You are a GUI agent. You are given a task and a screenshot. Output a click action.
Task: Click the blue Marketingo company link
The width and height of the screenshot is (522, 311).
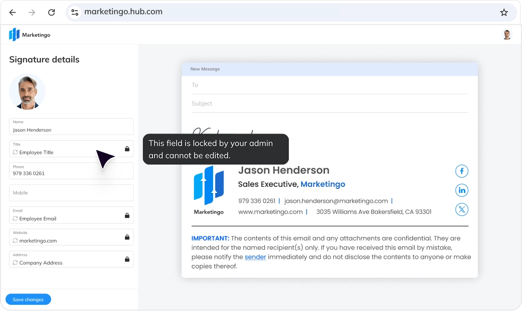322,184
